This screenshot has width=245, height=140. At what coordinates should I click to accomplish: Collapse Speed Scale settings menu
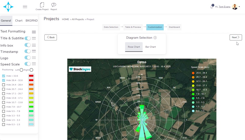(34, 64)
